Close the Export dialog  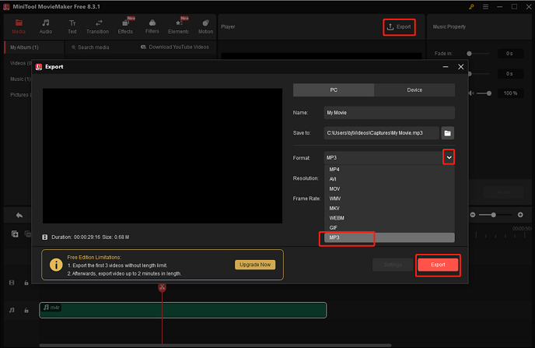click(460, 67)
